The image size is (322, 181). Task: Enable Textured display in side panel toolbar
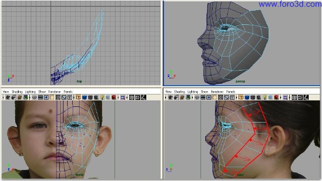(x=259, y=98)
